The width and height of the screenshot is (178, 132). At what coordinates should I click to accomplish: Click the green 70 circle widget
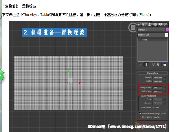[2, 75]
